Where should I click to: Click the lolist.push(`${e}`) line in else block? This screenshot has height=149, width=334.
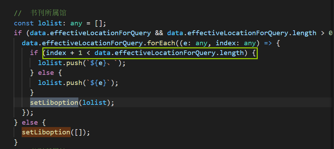click(x=78, y=83)
